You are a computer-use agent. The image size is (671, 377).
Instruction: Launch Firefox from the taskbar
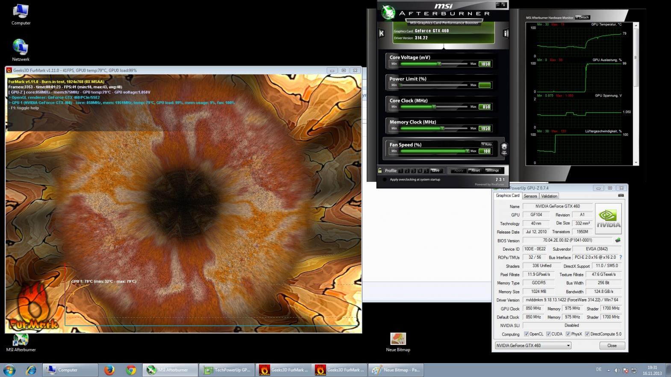[109, 370]
